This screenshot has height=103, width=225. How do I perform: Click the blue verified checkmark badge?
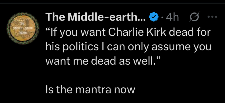point(154,17)
